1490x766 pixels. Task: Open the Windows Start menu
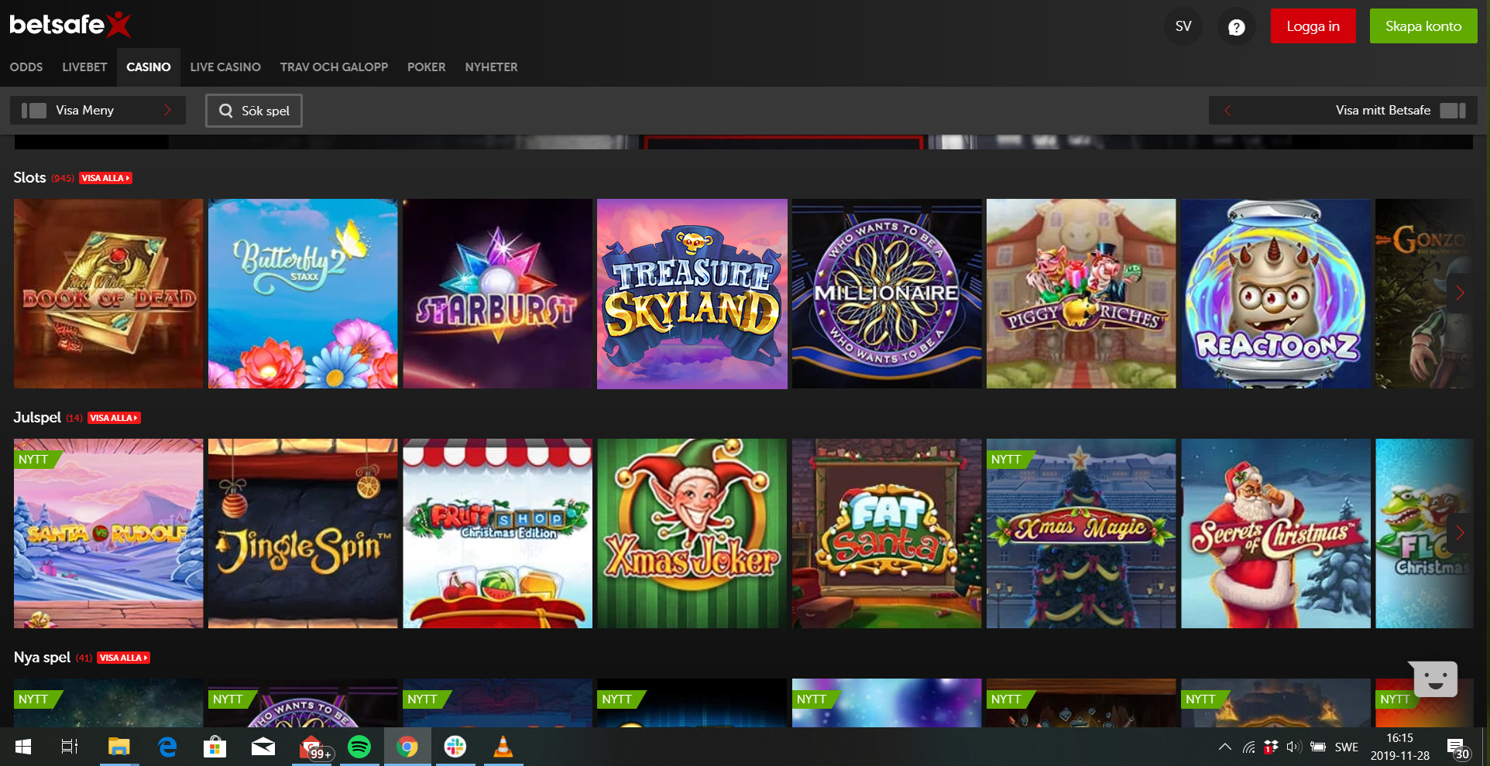[x=23, y=747]
